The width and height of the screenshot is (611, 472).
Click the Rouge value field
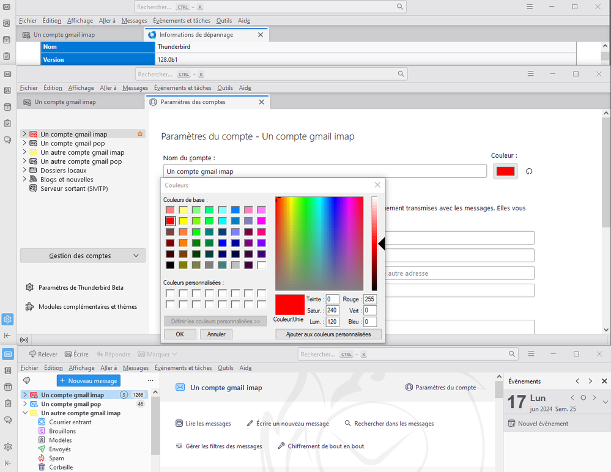tap(370, 299)
